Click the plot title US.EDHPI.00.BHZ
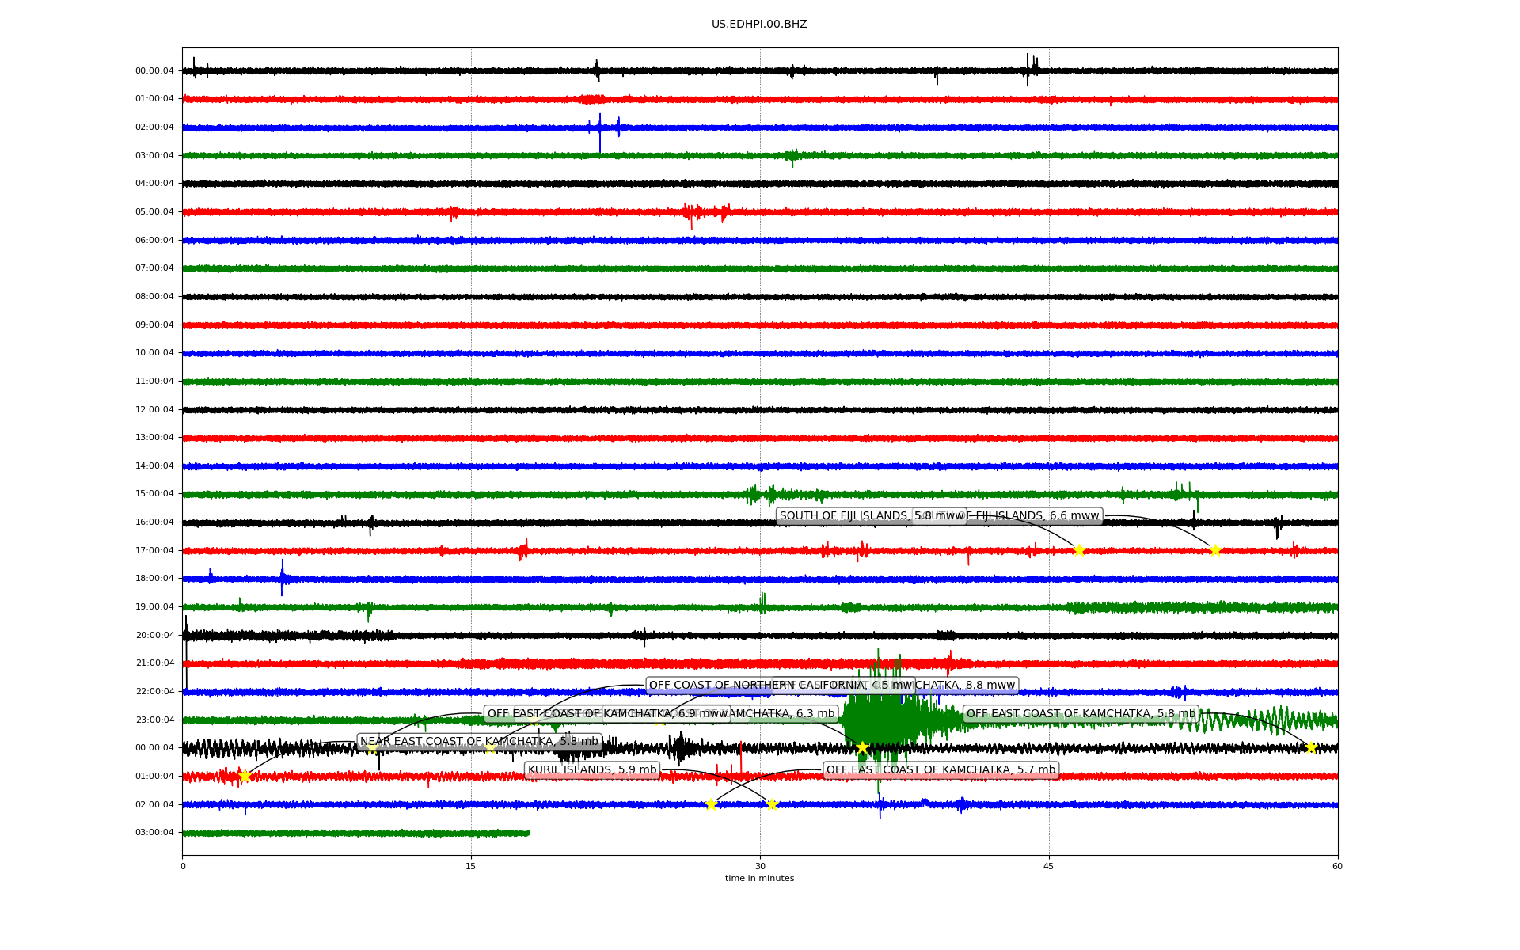Image resolution: width=1520 pixels, height=950 pixels. coord(759,25)
